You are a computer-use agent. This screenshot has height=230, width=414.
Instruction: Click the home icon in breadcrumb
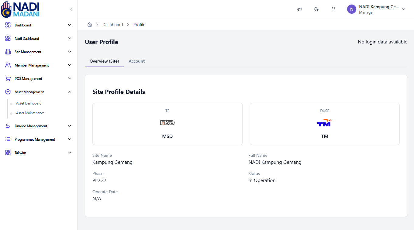click(90, 25)
